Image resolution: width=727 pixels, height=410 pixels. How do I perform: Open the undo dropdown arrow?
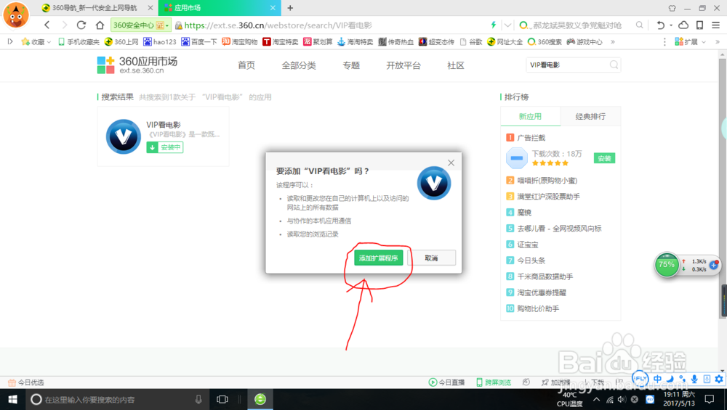[x=671, y=25]
